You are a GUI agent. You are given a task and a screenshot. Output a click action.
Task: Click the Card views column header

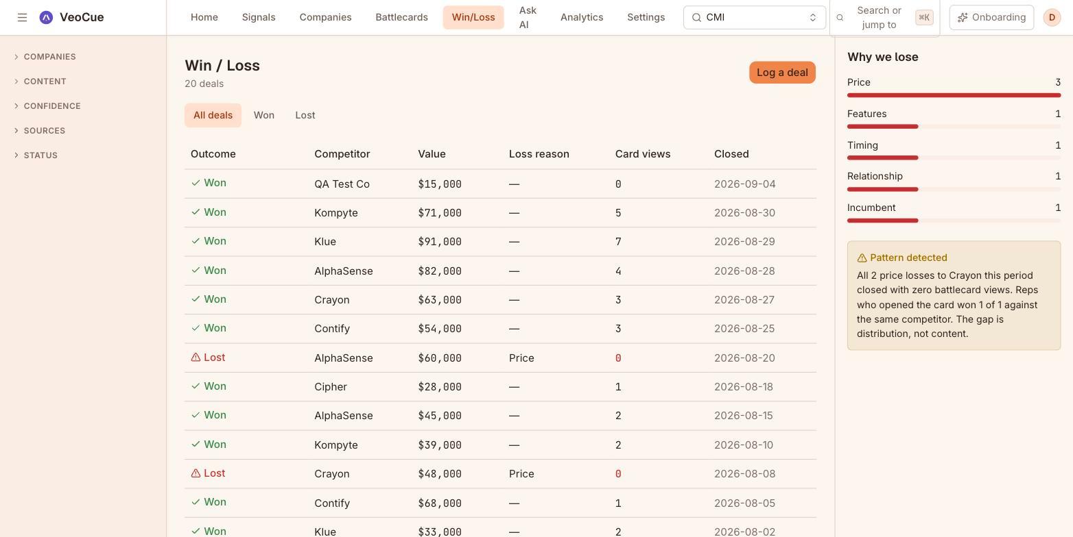(643, 154)
